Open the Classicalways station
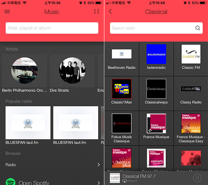This screenshot has height=185, width=208. pyautogui.click(x=156, y=89)
